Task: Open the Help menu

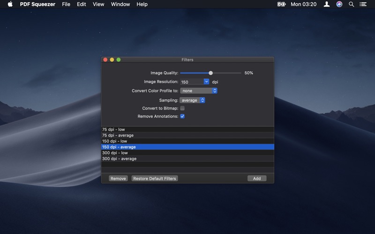Action: point(142,4)
